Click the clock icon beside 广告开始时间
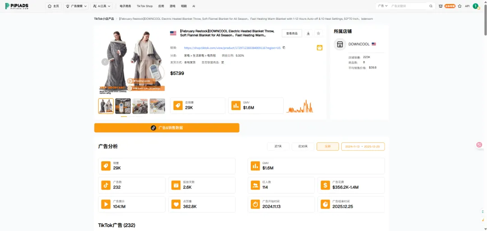The width and height of the screenshot is (487, 231). (x=255, y=204)
